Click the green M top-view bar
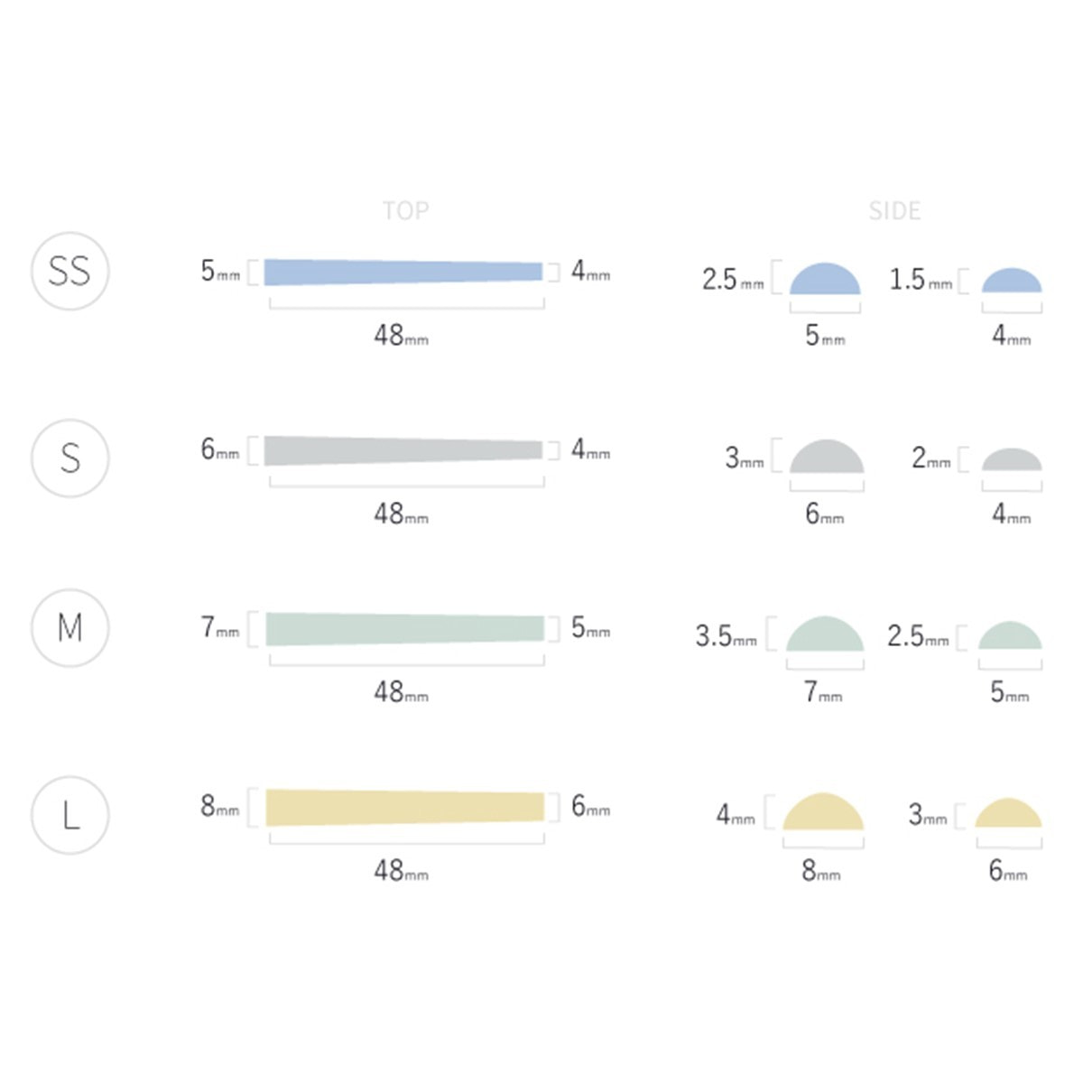The image size is (1083, 1083). (x=404, y=628)
